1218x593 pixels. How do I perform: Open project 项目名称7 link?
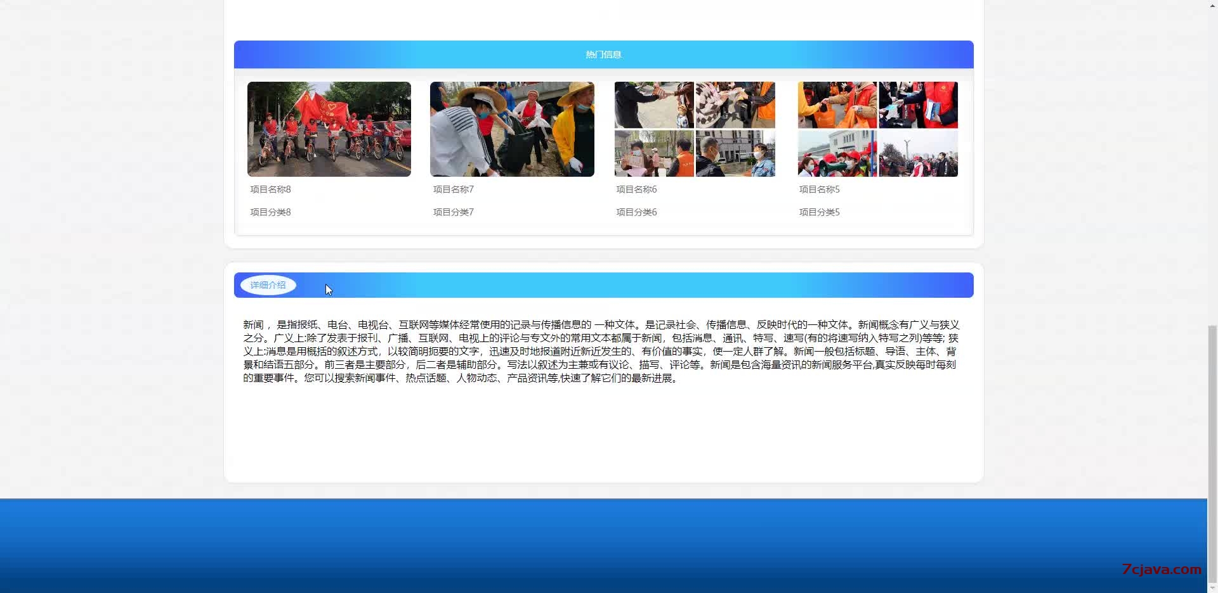[x=452, y=189]
